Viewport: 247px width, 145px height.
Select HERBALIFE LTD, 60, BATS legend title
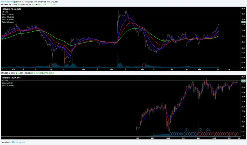(x=11, y=9)
